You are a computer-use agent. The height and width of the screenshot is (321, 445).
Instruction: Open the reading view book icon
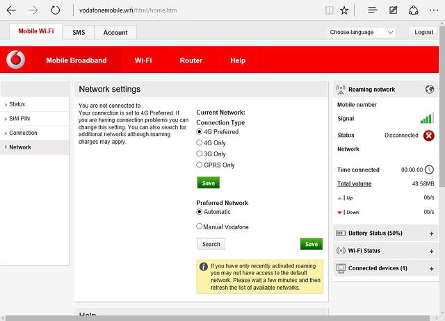[329, 10]
